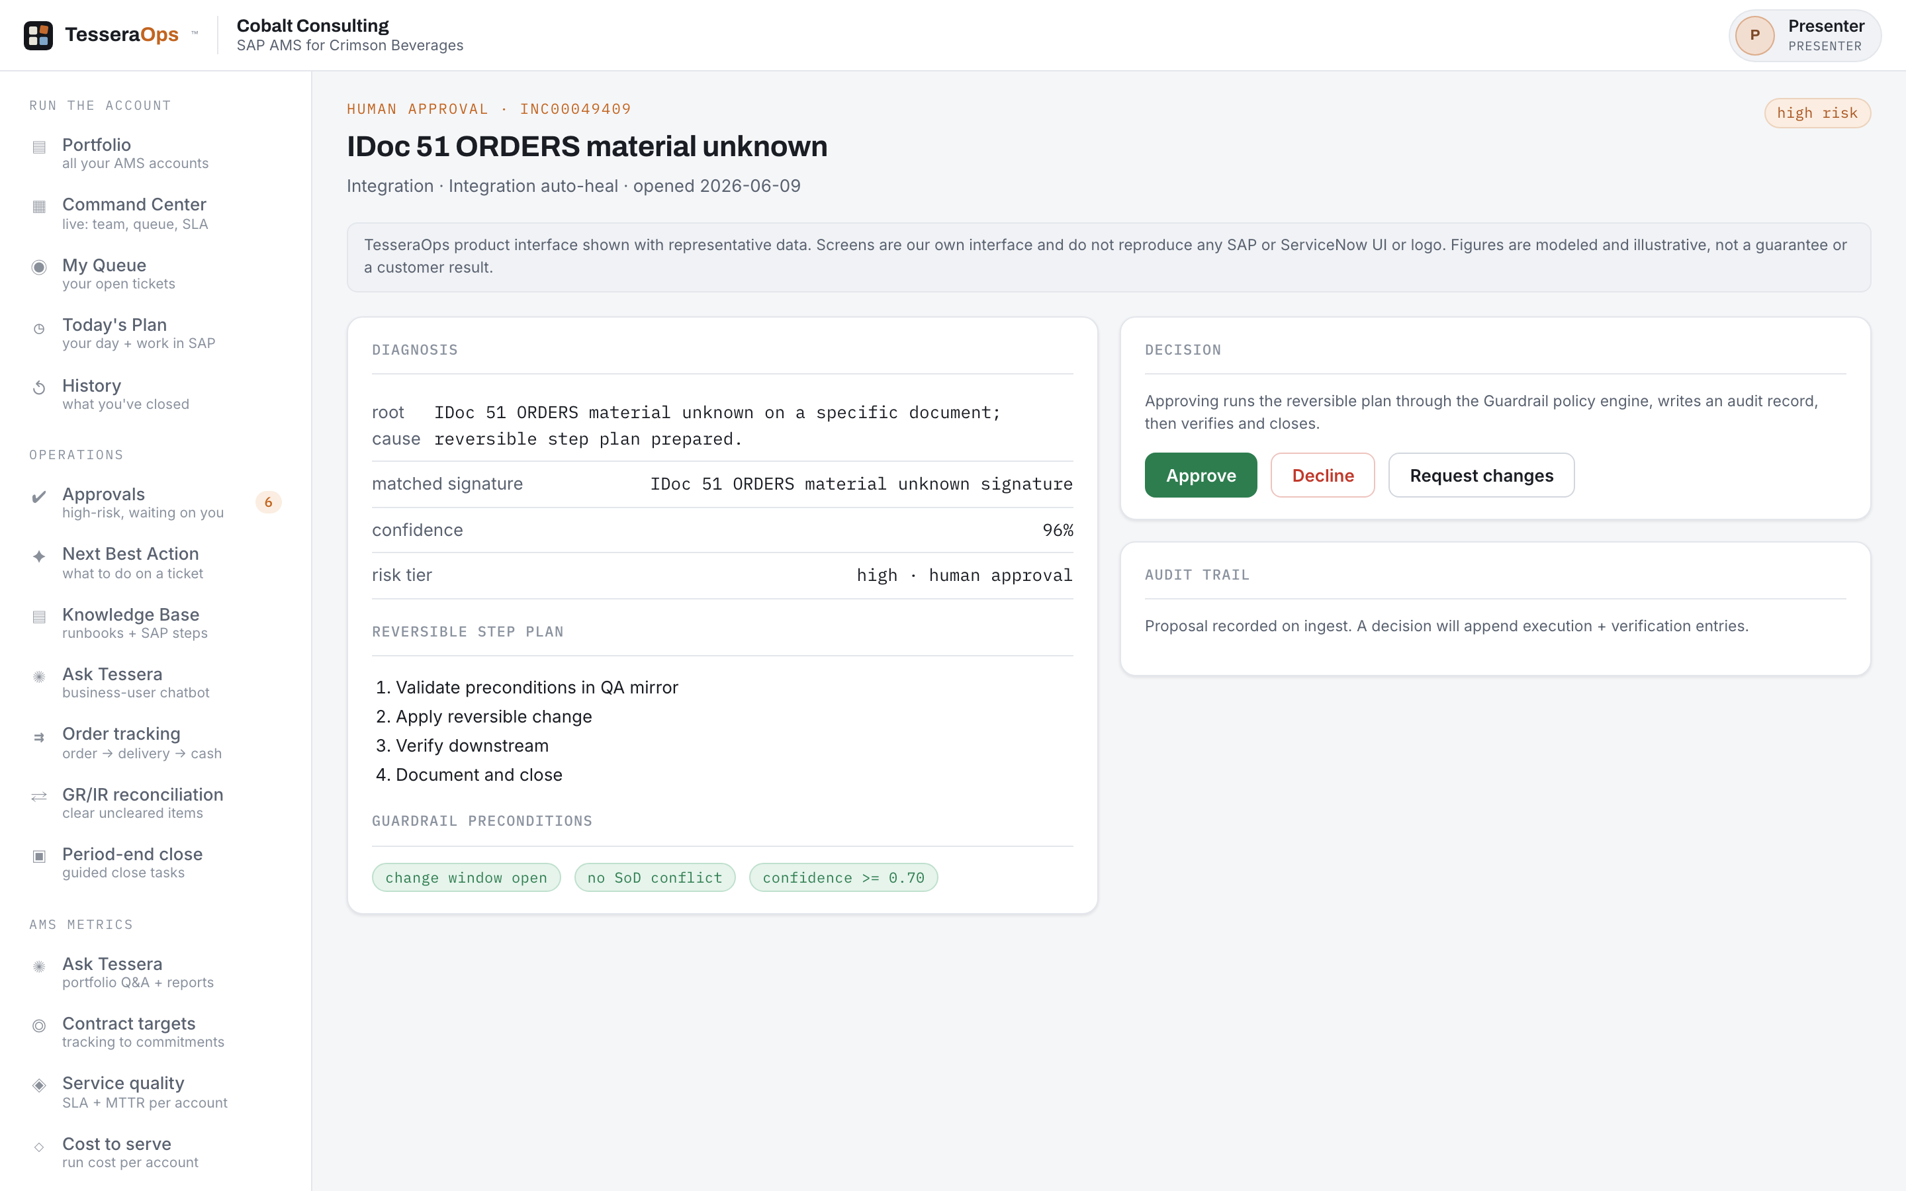Open the Portfolio page
This screenshot has width=1906, height=1191.
[155, 153]
